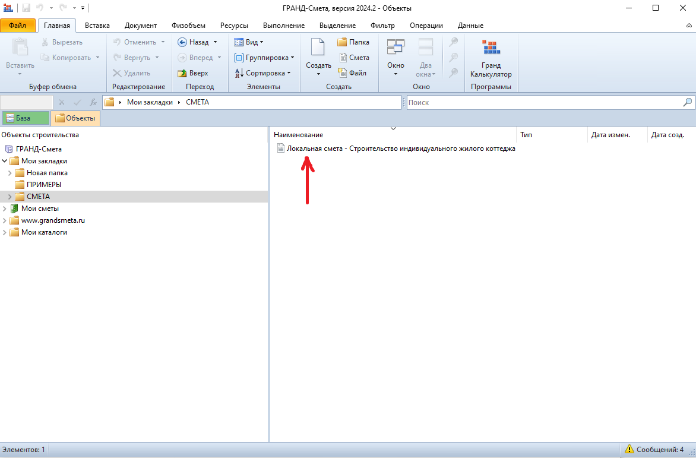The width and height of the screenshot is (696, 458).
Task: Open the quick access toolbar customize arrow
Action: pyautogui.click(x=83, y=8)
